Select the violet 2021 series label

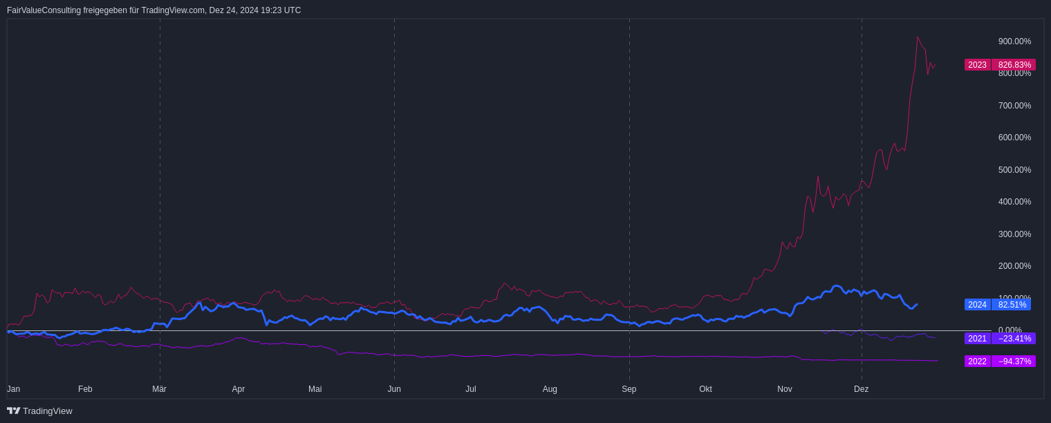977,339
